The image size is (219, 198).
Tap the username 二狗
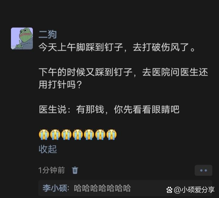tap(48, 34)
